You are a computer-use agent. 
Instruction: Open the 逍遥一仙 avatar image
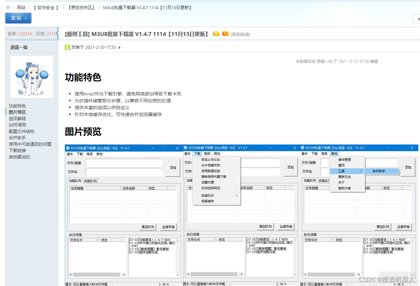coord(32,77)
